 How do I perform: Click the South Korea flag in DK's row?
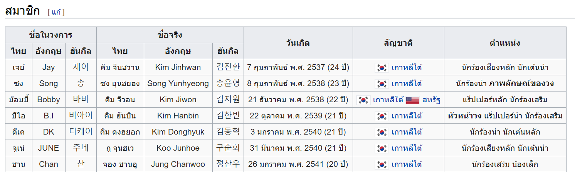pyautogui.click(x=382, y=132)
